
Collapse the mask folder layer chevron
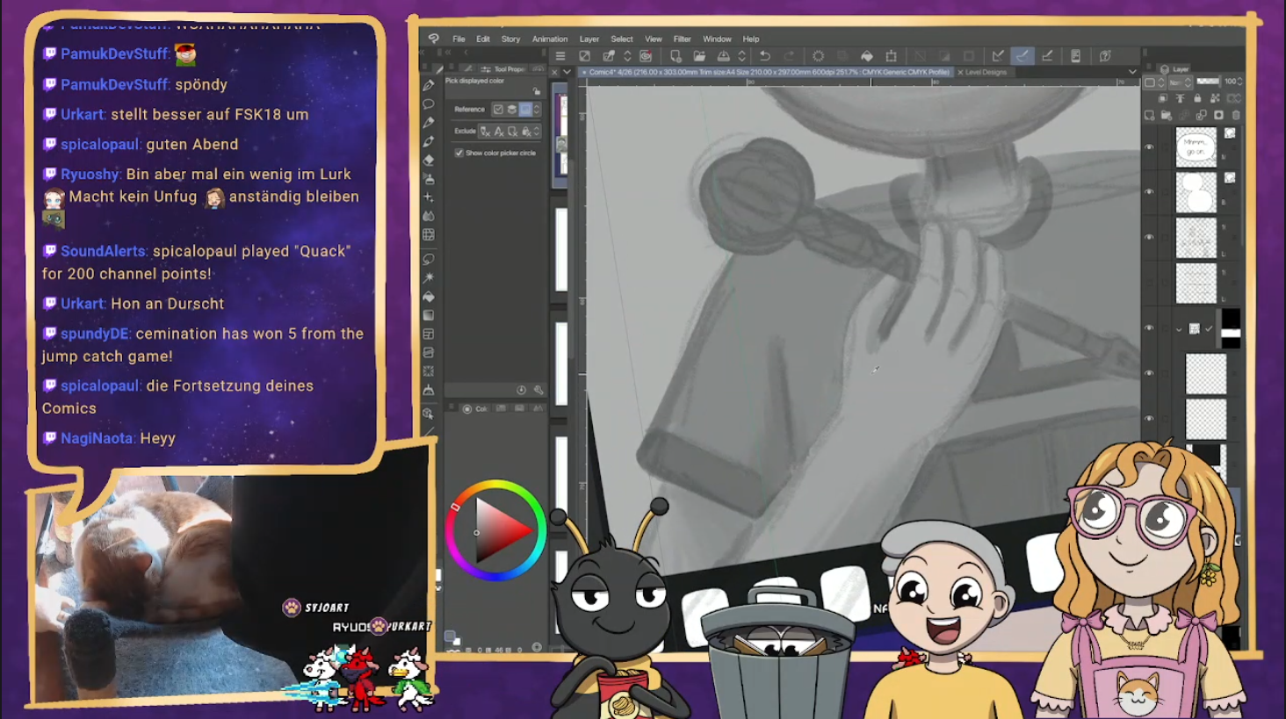click(x=1179, y=328)
